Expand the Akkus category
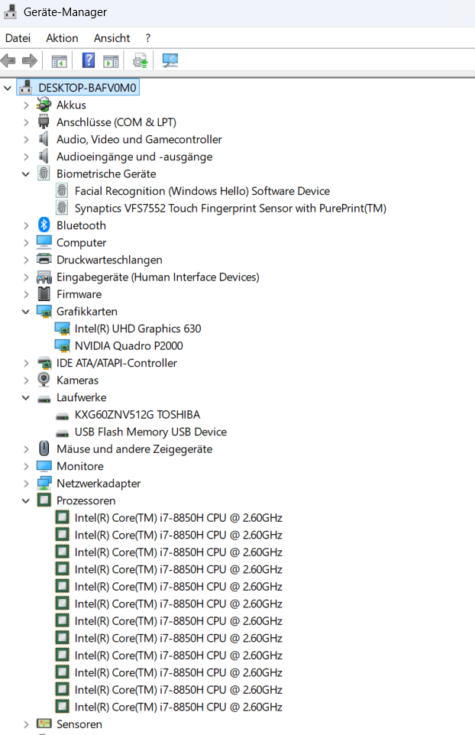This screenshot has width=475, height=735. click(x=26, y=105)
